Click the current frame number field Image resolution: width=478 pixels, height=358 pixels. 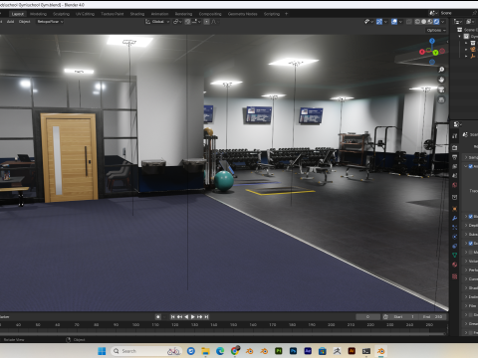coord(367,317)
